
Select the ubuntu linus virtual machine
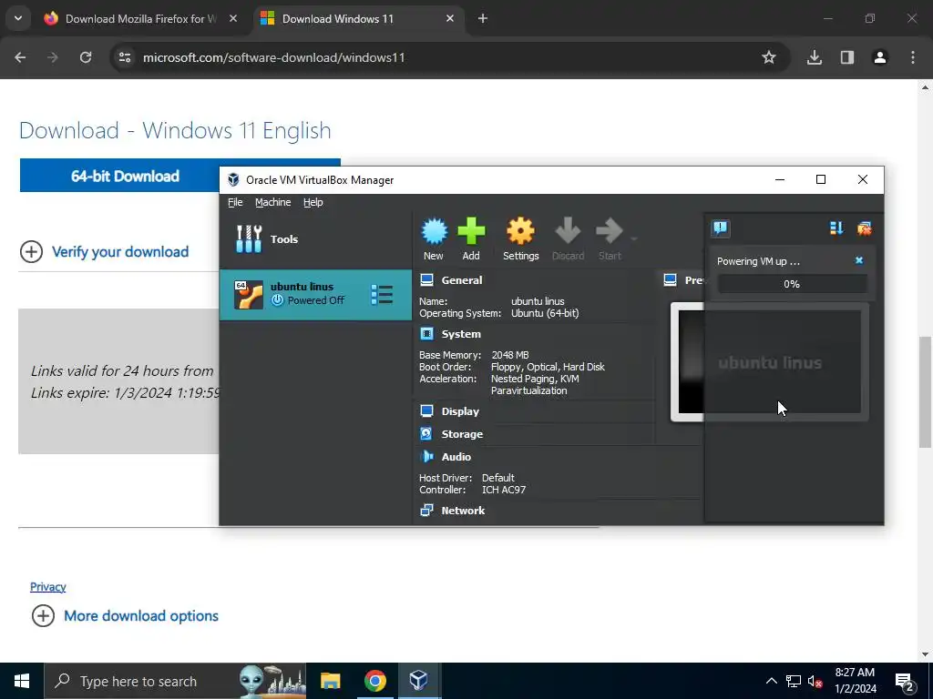point(315,294)
